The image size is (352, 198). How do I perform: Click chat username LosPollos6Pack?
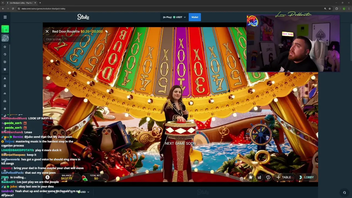[x=12, y=173]
